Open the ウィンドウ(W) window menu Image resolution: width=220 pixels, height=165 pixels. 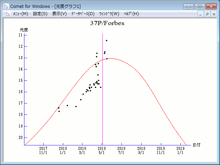click(x=109, y=14)
